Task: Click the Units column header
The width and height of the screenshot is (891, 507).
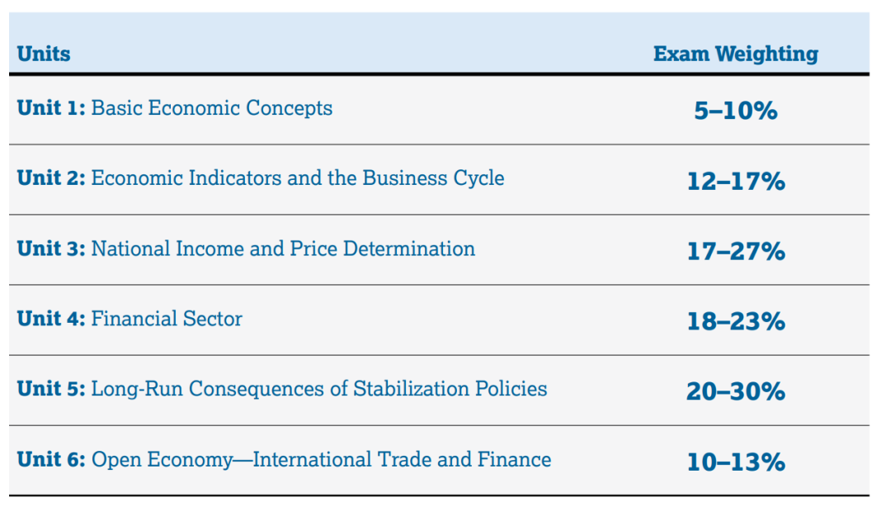Action: (44, 54)
